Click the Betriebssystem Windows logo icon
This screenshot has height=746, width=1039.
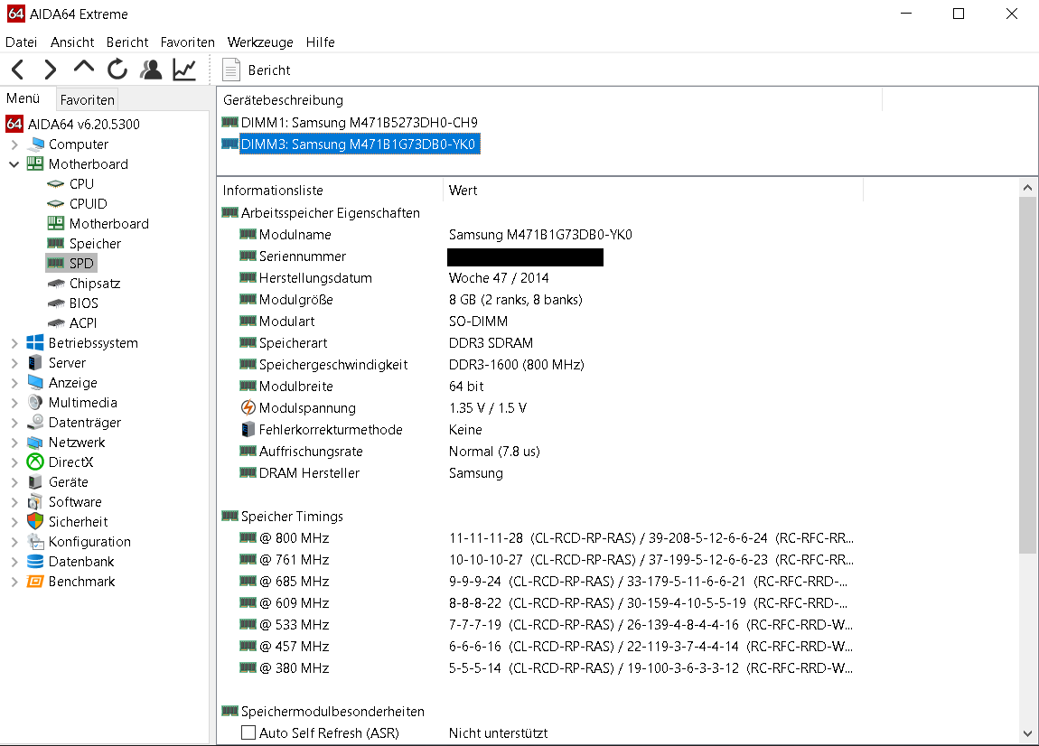click(x=35, y=342)
